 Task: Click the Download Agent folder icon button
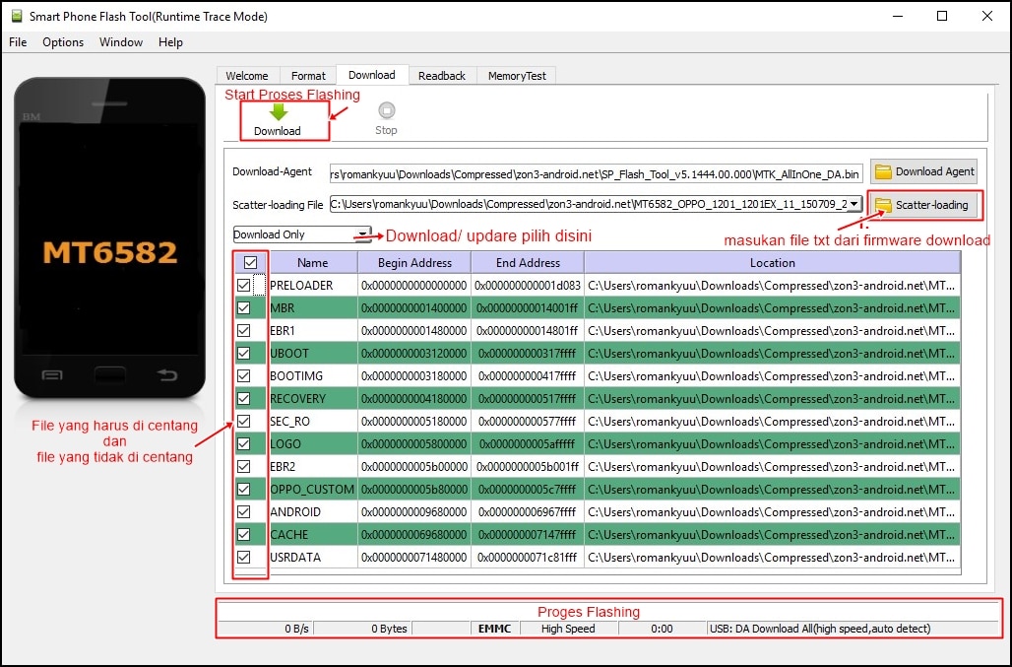click(x=923, y=171)
